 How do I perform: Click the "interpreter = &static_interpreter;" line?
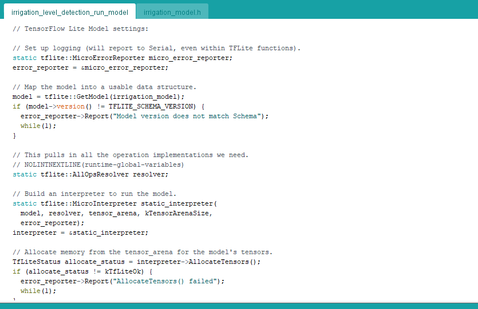click(x=80, y=232)
